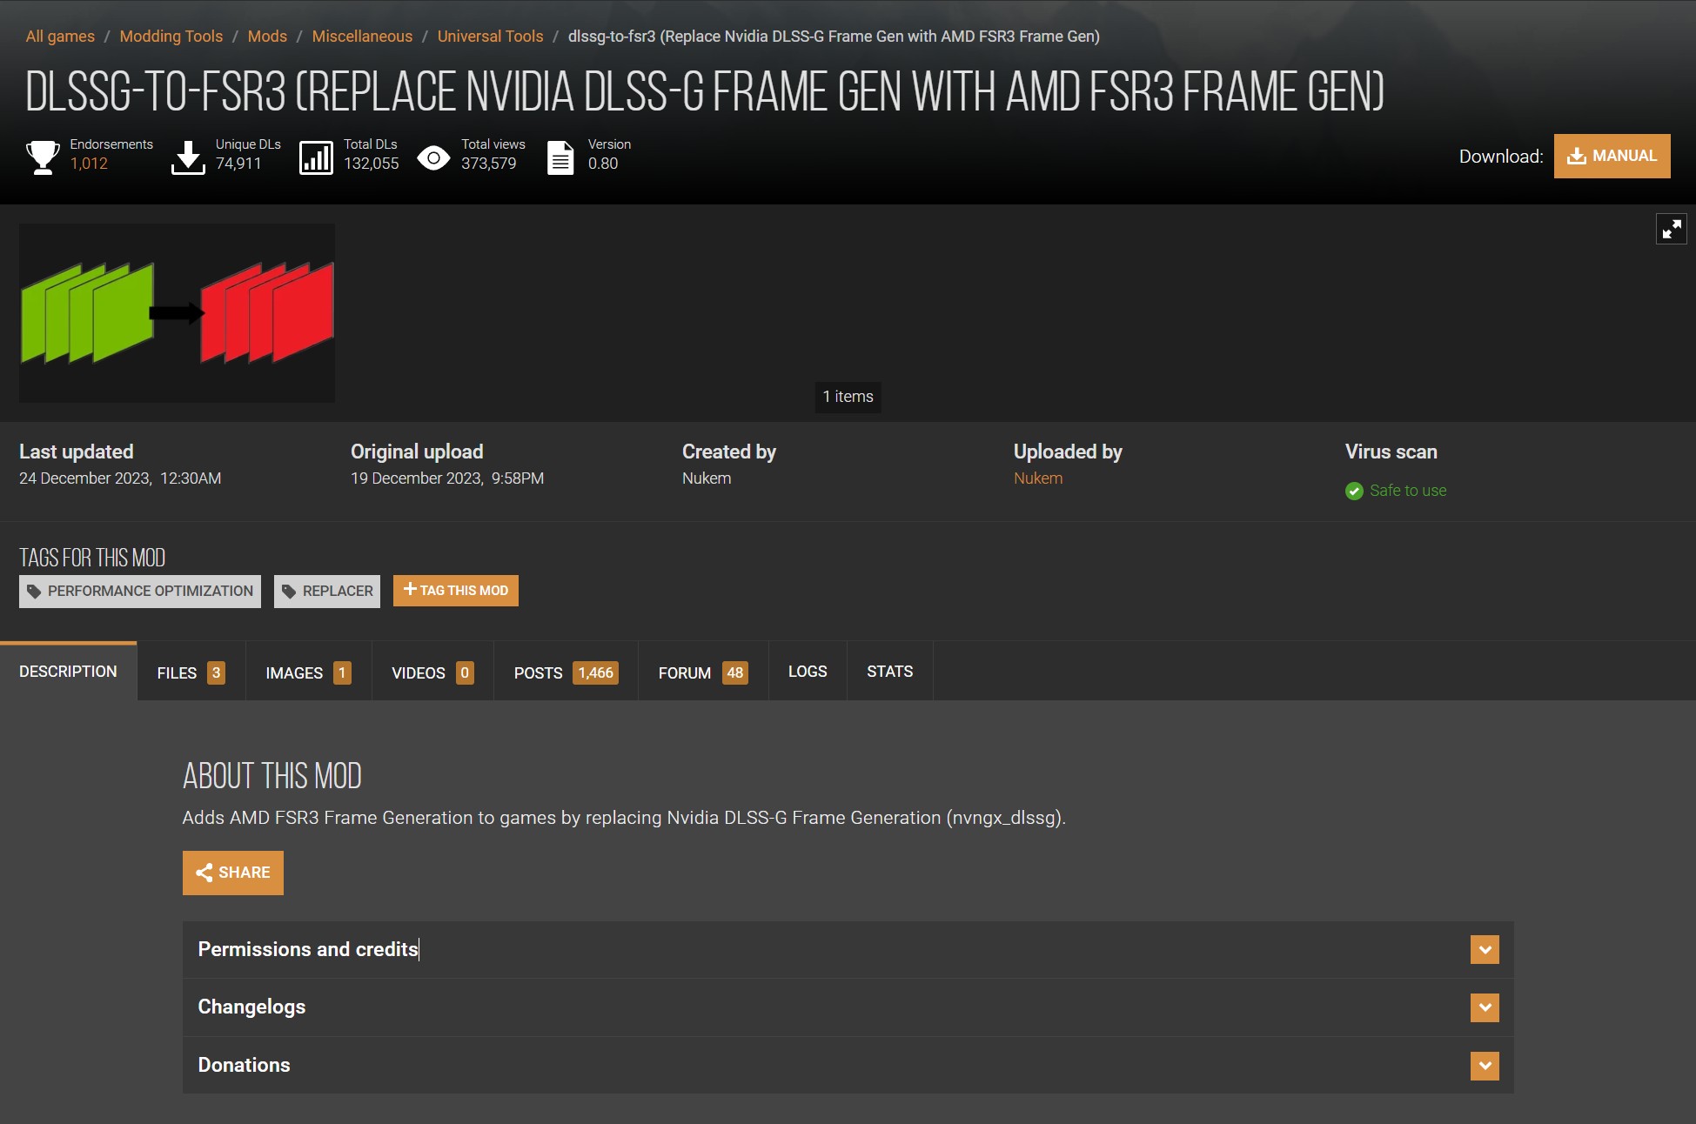This screenshot has height=1124, width=1696.
Task: Open the Mods breadcrumb link
Action: click(x=267, y=37)
